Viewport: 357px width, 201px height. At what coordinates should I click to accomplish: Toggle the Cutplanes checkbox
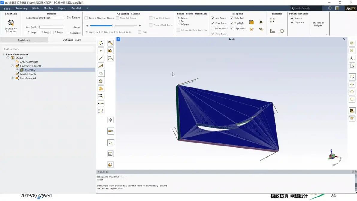coord(68,33)
